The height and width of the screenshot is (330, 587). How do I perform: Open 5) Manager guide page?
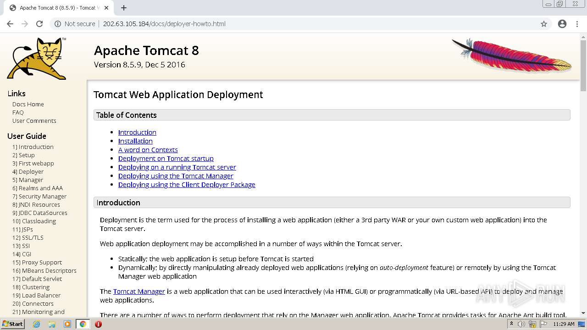click(x=28, y=180)
